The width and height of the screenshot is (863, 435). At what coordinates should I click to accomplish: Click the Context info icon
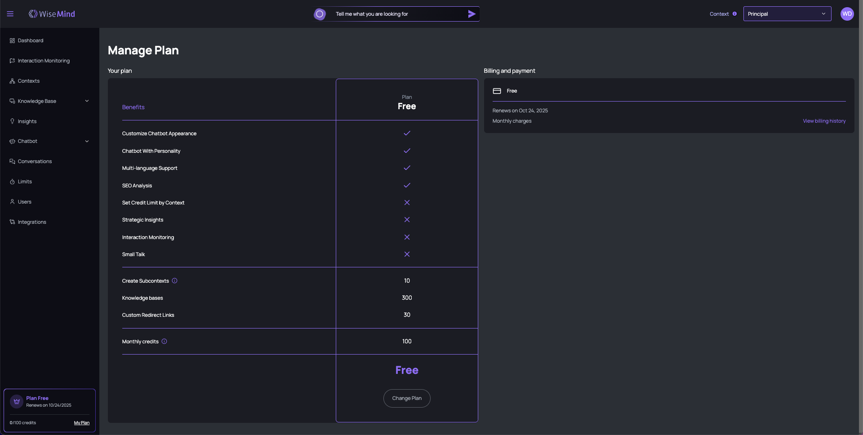[x=734, y=14]
